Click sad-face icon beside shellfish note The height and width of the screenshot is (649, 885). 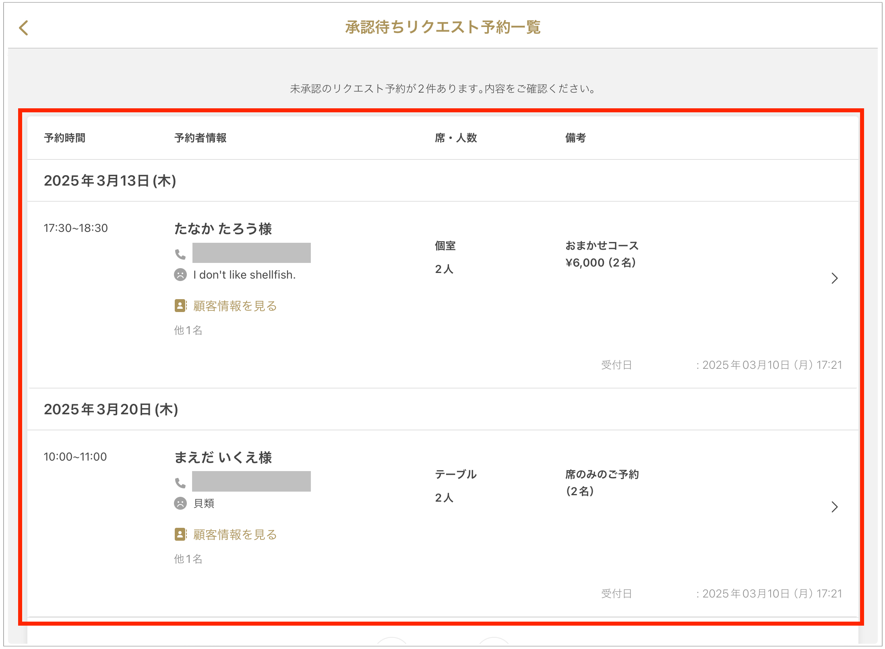[180, 275]
